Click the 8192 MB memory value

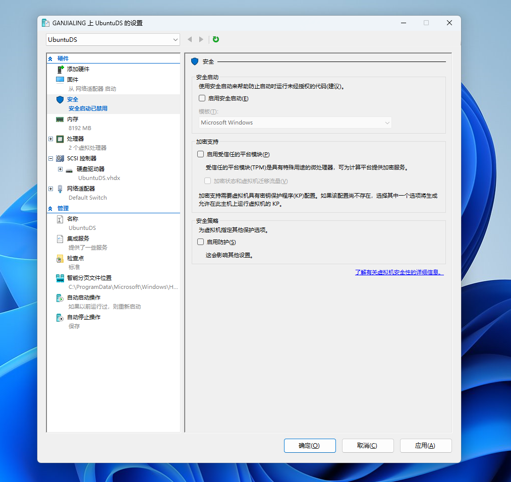pos(80,129)
